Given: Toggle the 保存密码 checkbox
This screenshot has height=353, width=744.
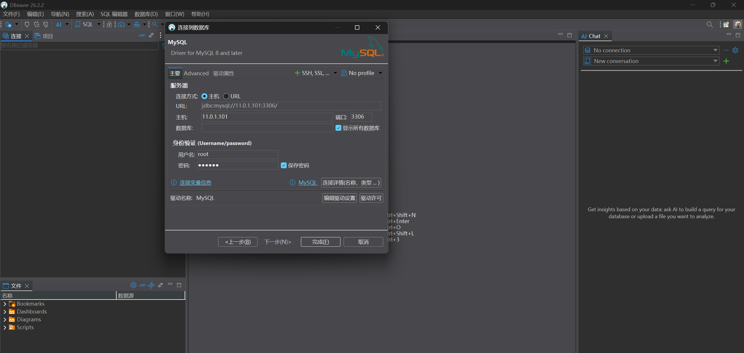Looking at the screenshot, I should 284,165.
